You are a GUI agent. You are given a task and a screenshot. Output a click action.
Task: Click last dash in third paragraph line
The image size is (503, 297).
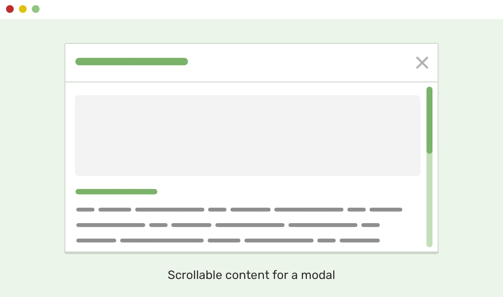click(x=359, y=240)
